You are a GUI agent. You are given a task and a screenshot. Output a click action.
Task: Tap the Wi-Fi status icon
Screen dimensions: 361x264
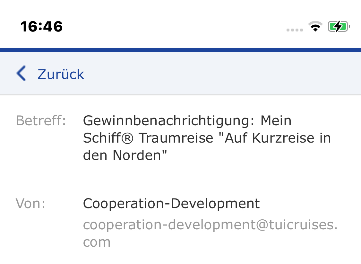click(316, 26)
